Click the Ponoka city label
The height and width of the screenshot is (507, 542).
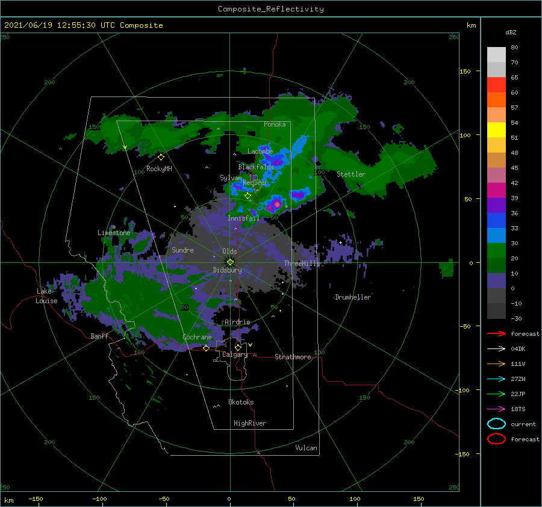click(x=275, y=124)
